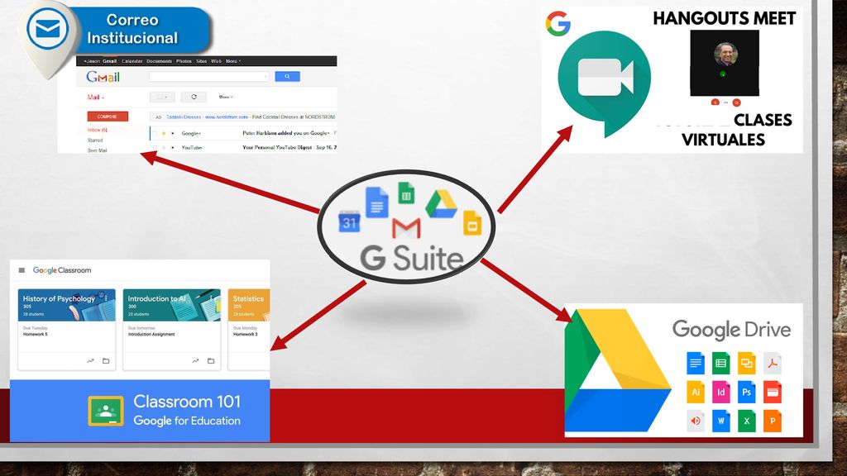
Task: Click the Classroom 101 chalkboard icon
Action: pyautogui.click(x=106, y=412)
